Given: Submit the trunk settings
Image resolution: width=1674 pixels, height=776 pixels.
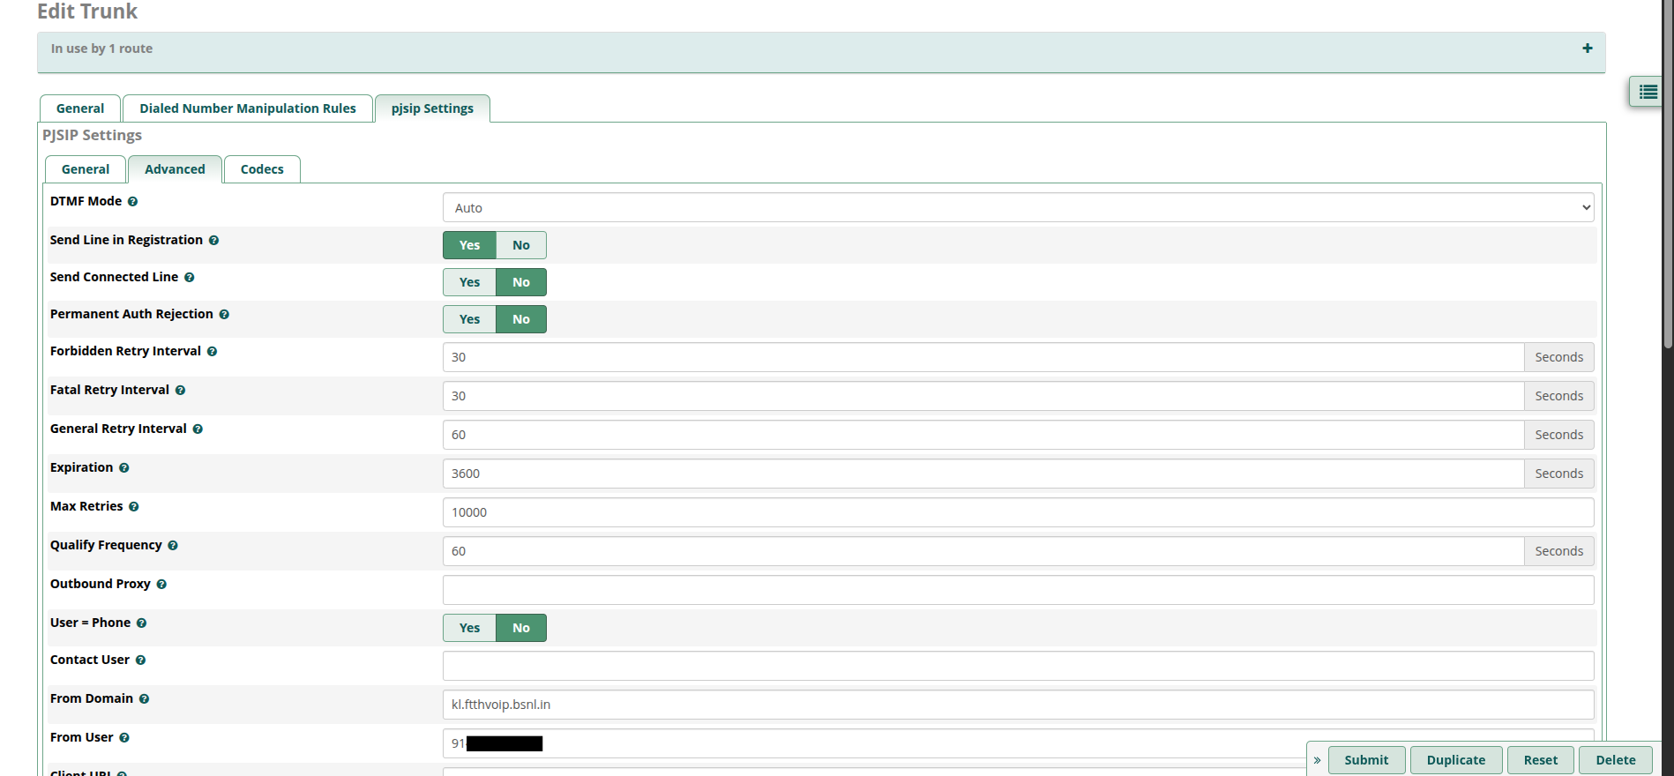Looking at the screenshot, I should pyautogui.click(x=1365, y=760).
